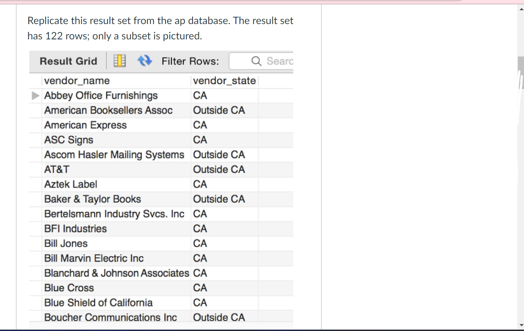Sort by the vendor_name column header
524x331 pixels.
[x=77, y=81]
